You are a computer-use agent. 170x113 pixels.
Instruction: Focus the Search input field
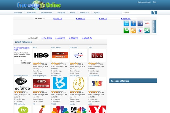(x=137, y=13)
